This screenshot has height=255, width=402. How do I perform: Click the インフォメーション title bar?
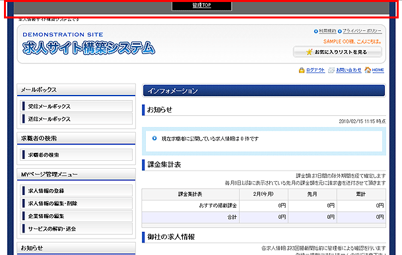(x=264, y=91)
